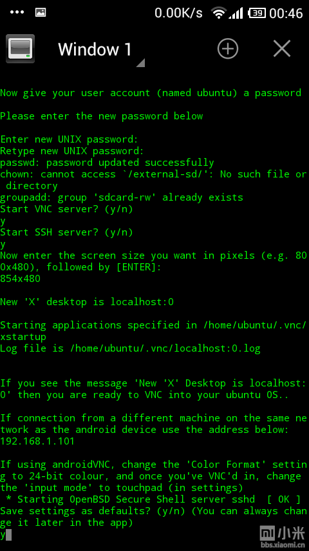The width and height of the screenshot is (309, 551).
Task: Tap the battery indicator showing 39
Action: tap(257, 14)
